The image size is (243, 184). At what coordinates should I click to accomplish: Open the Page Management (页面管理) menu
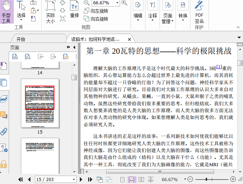click(167, 12)
